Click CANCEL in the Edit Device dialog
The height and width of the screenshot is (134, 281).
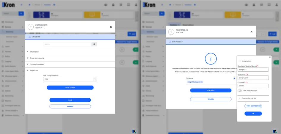70,106
